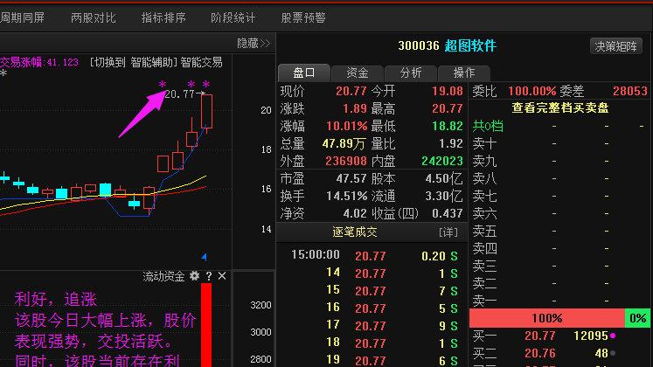The height and width of the screenshot is (367, 653).
Task: Click the 买一 price 20.77
Action: (x=539, y=336)
